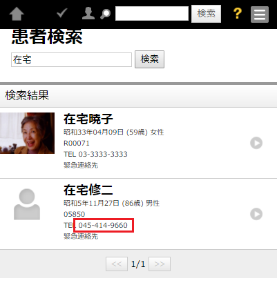Select the patient name 在宅修二

click(x=88, y=190)
